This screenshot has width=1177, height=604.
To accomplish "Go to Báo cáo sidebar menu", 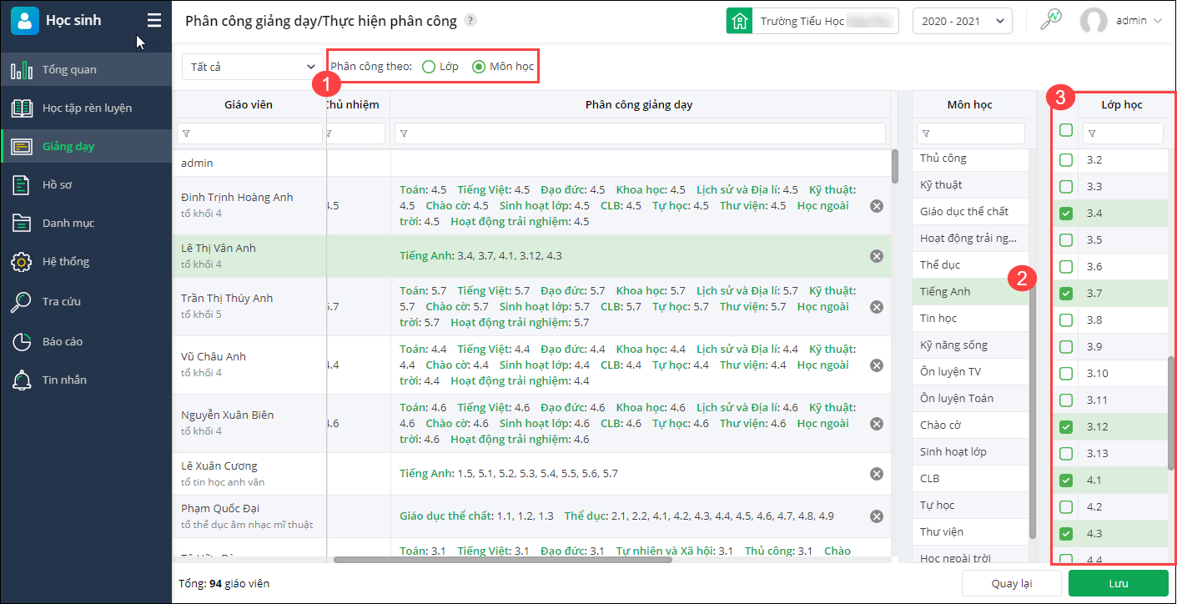I will pos(63,342).
